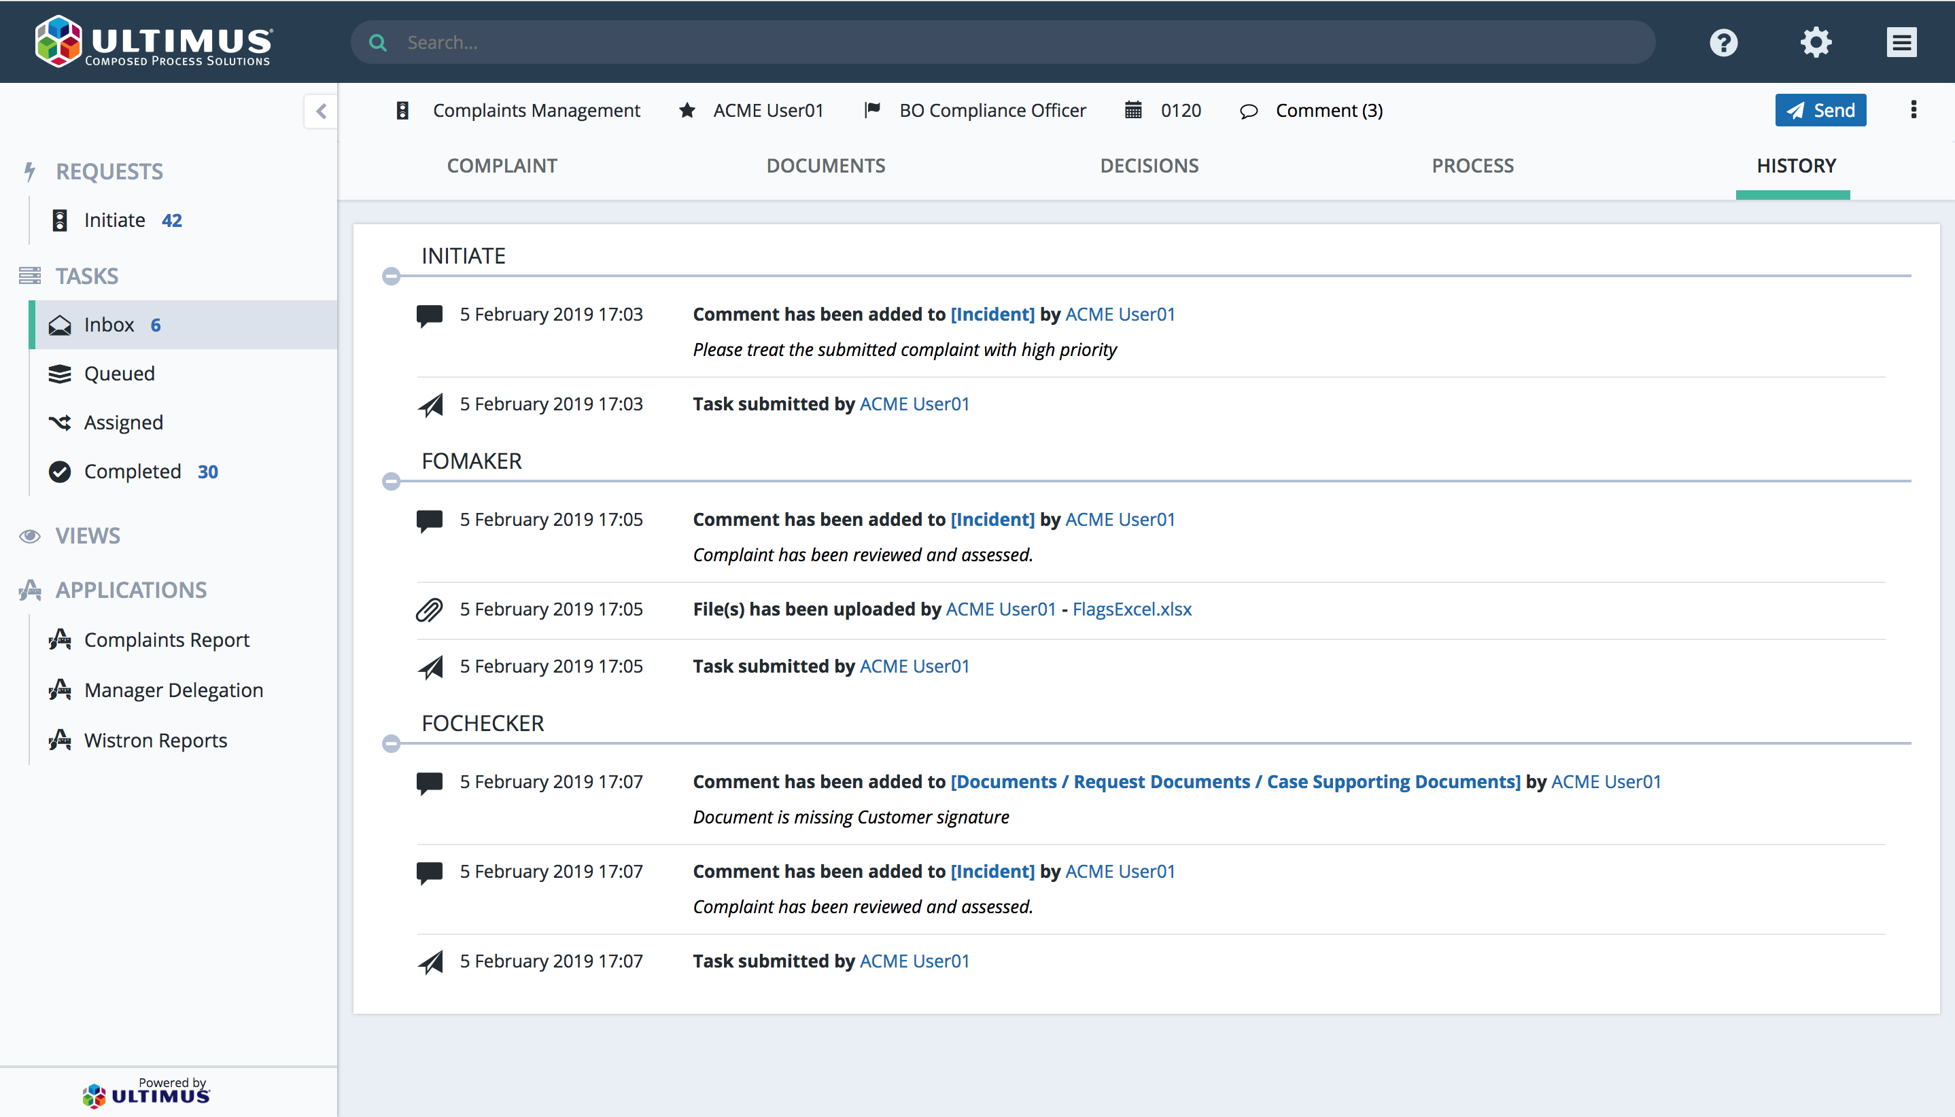Switch to the DECISIONS tab

(x=1149, y=166)
